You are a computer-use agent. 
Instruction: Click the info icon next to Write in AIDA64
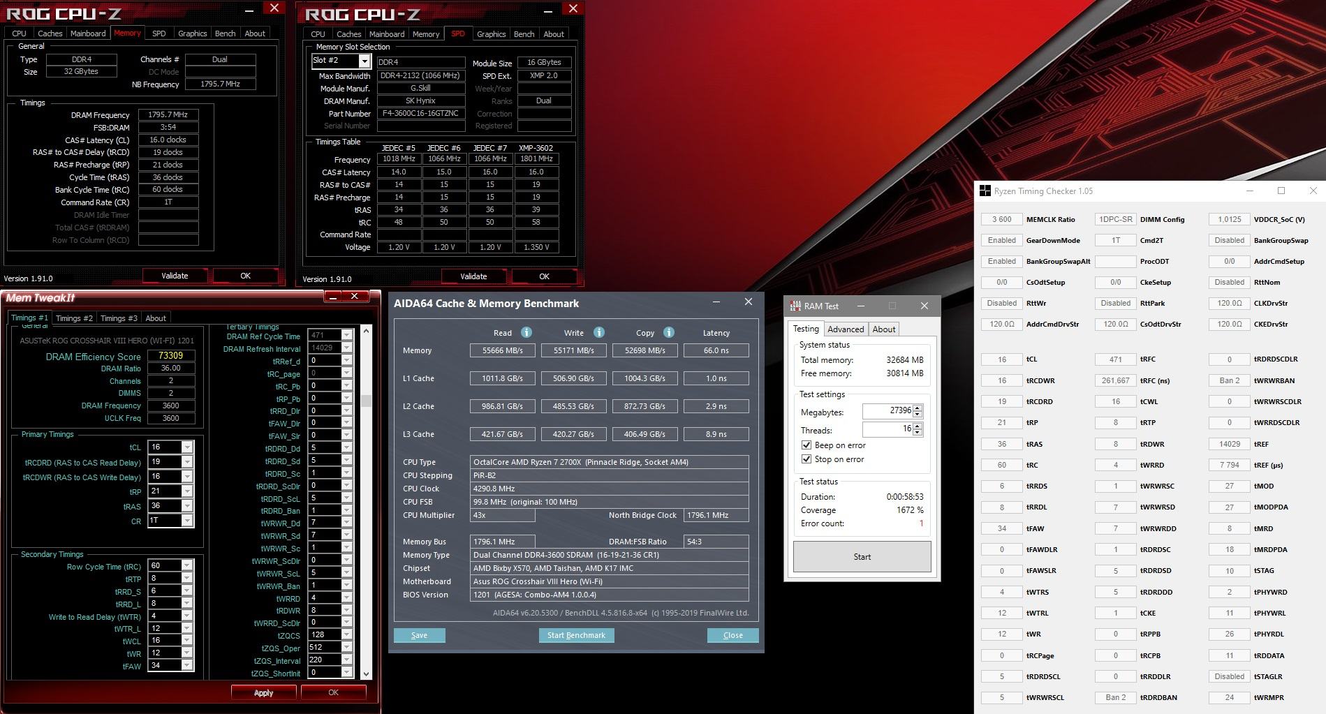point(599,332)
